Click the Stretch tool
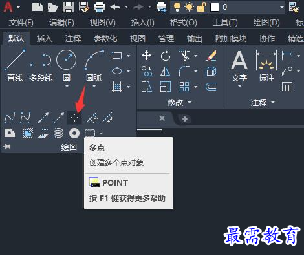Screen dimensions: 304x256 point(147,87)
